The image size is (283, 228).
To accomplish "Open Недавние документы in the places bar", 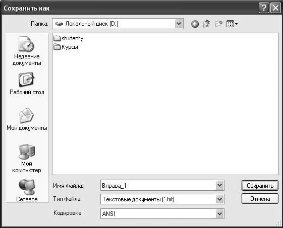I will tap(27, 51).
